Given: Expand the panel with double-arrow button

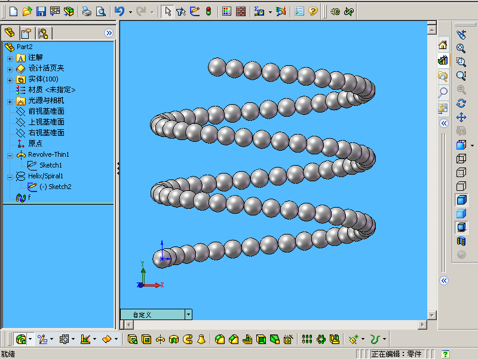Looking at the screenshot, I should [x=109, y=33].
